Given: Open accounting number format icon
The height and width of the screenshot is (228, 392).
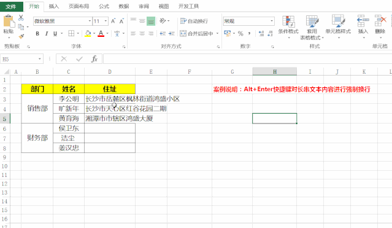Looking at the screenshot, I should 227,33.
